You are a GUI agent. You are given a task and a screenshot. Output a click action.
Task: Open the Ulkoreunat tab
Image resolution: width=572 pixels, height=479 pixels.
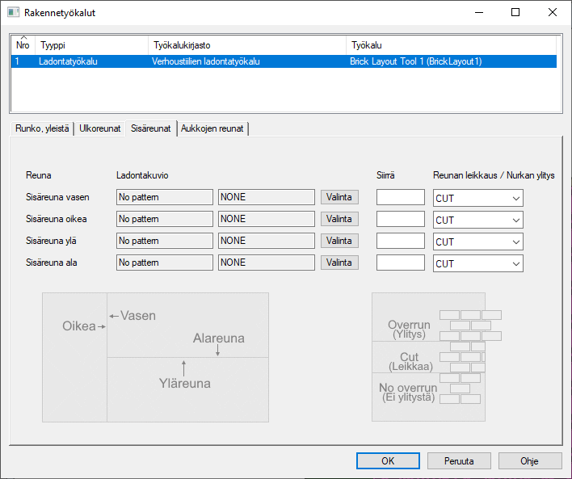tap(100, 128)
